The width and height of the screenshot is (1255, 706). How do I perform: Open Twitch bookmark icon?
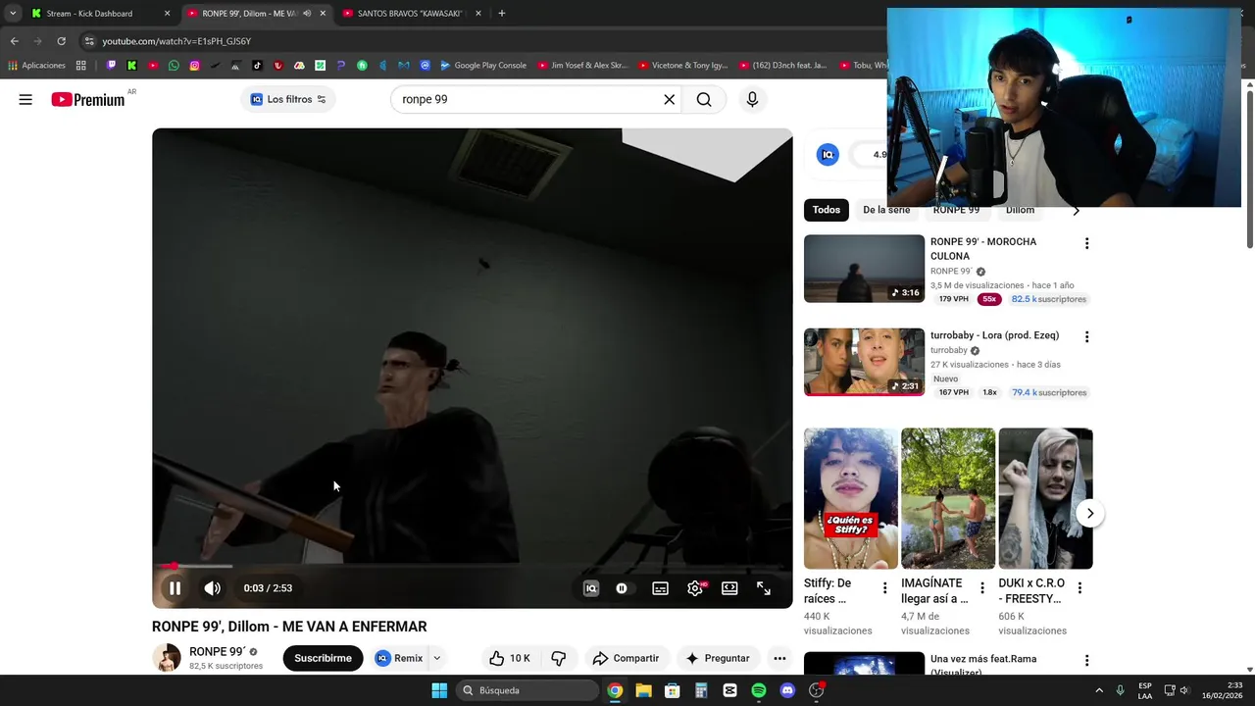coord(111,66)
